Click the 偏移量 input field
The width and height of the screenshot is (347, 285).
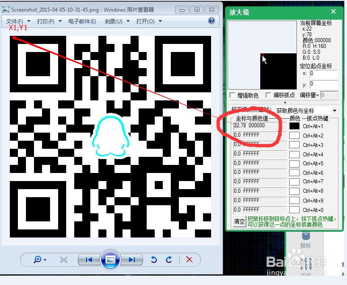point(329,95)
